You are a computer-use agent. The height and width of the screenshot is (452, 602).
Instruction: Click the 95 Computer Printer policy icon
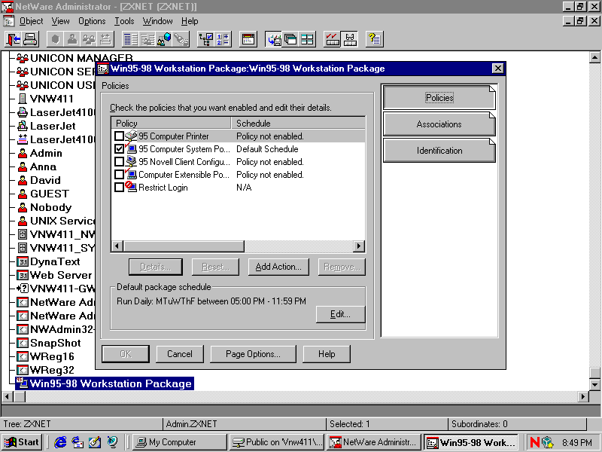tap(131, 136)
